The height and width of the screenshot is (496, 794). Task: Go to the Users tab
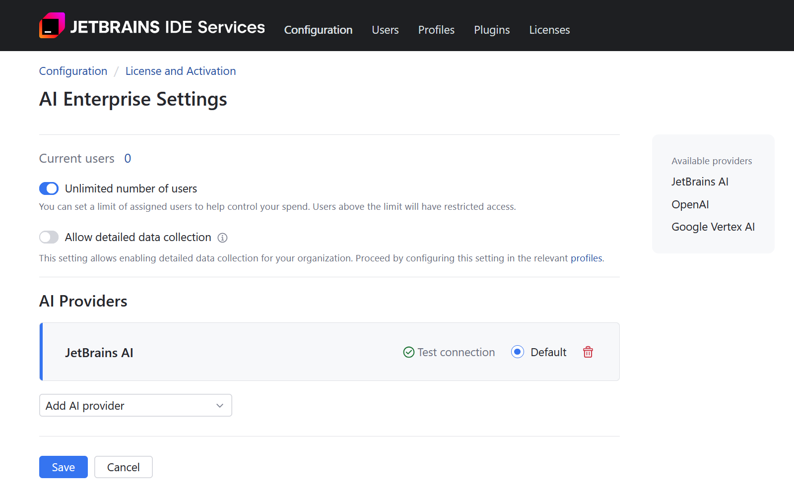click(x=385, y=30)
